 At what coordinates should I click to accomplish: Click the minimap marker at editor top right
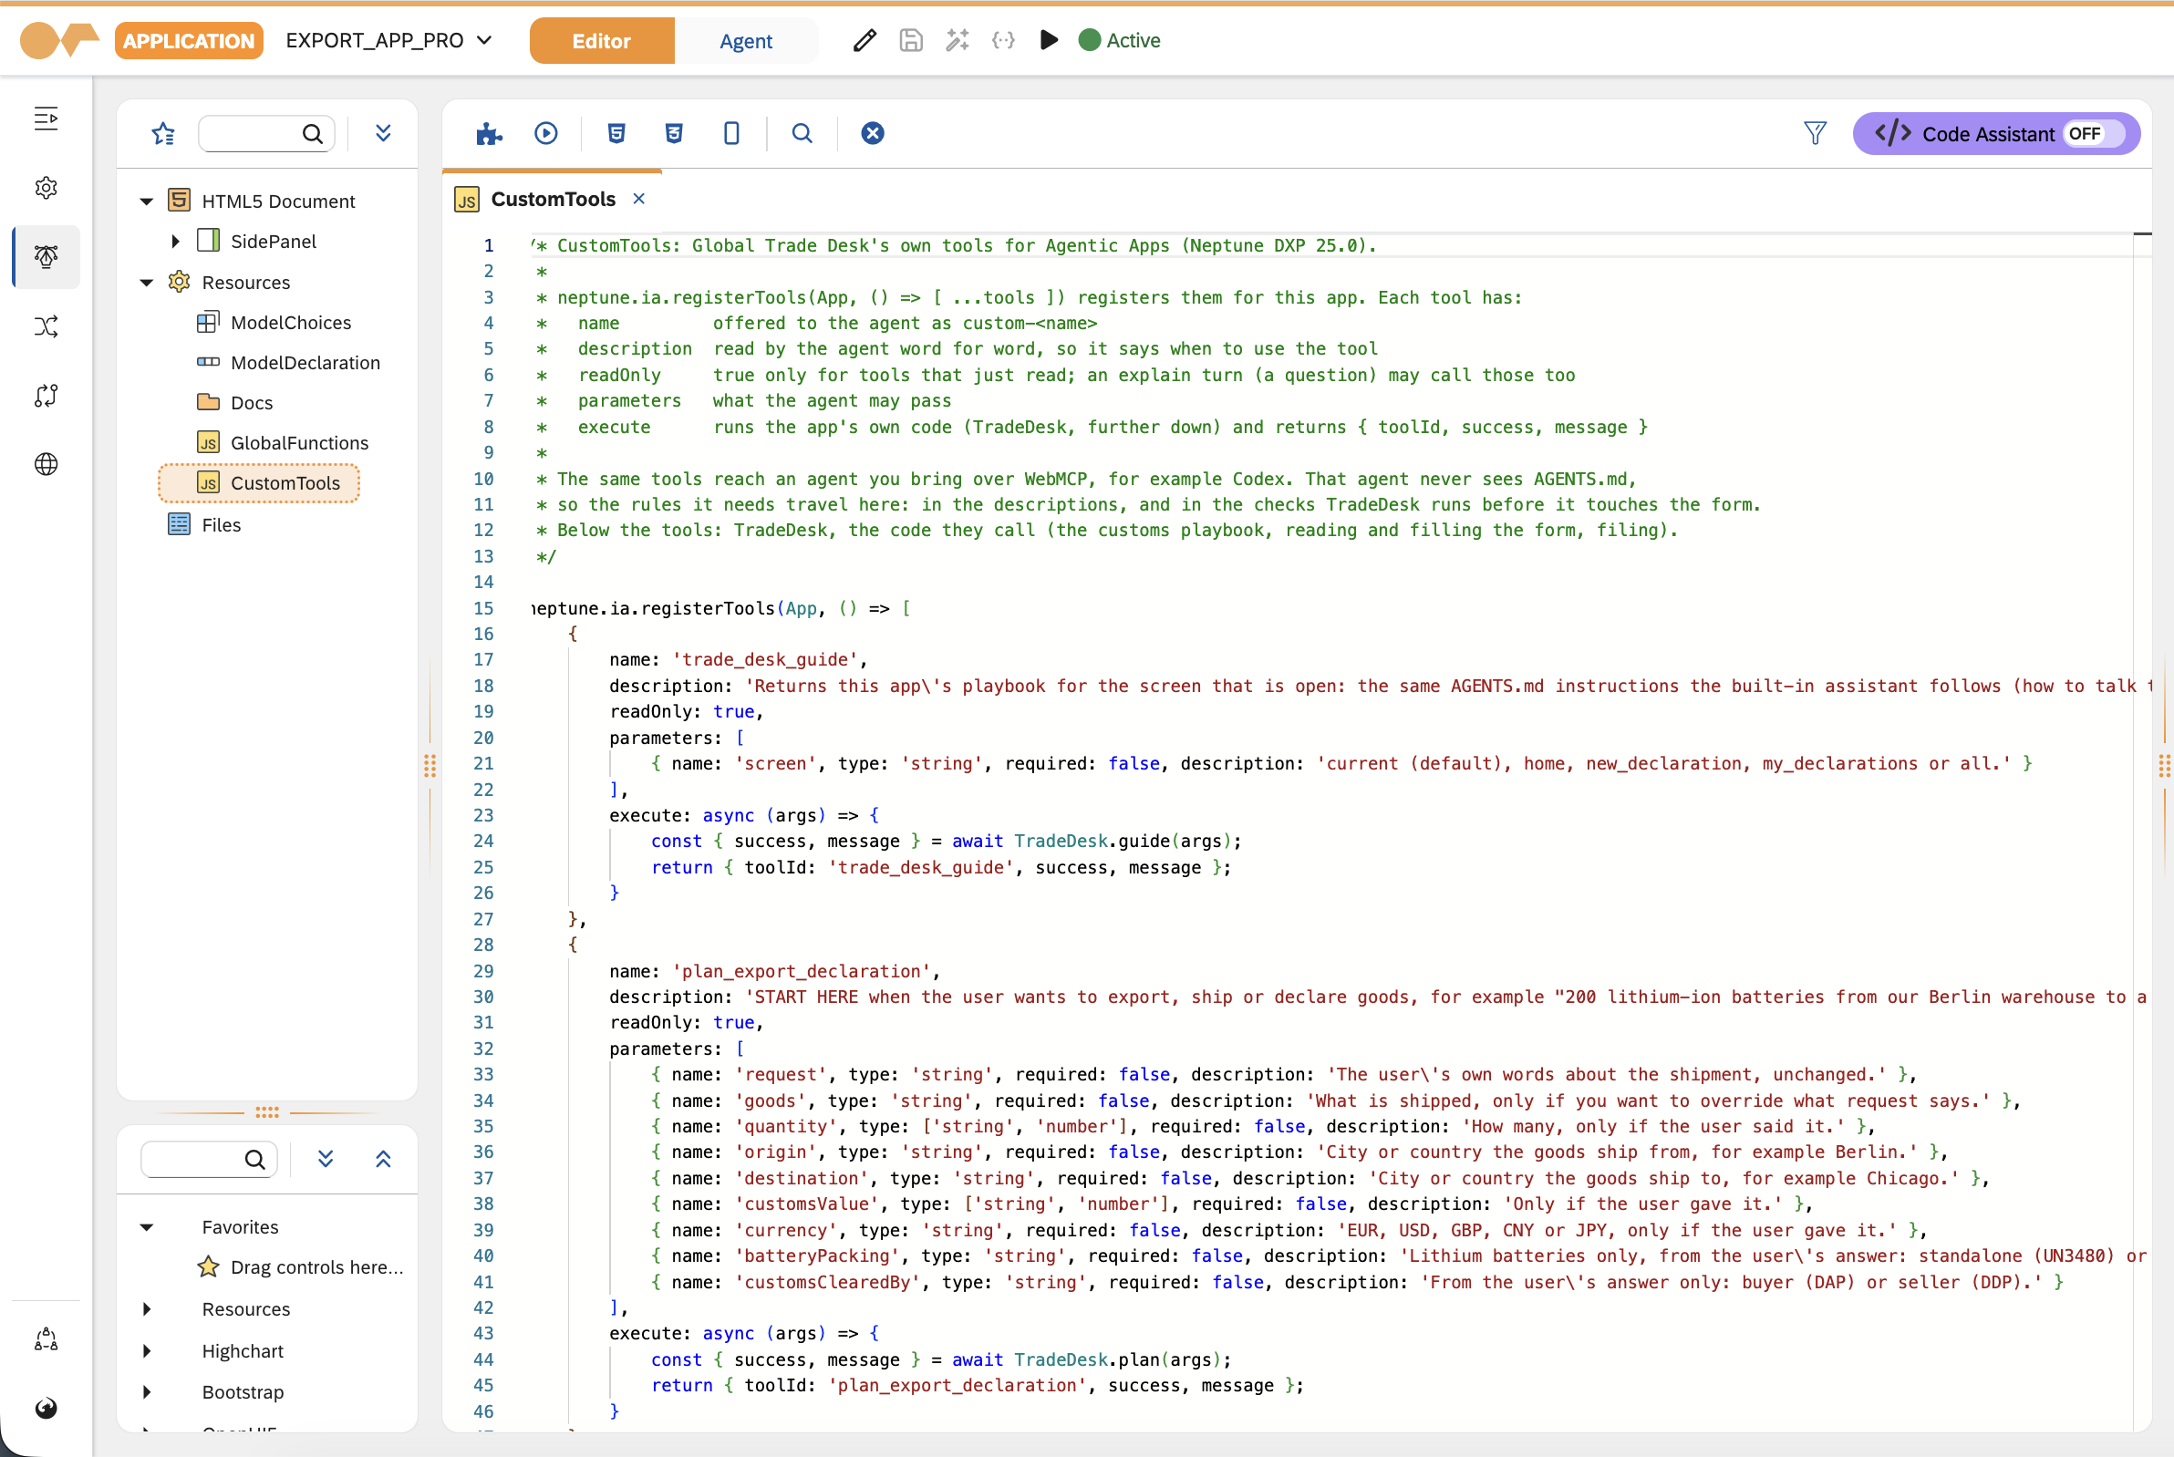click(x=2142, y=234)
